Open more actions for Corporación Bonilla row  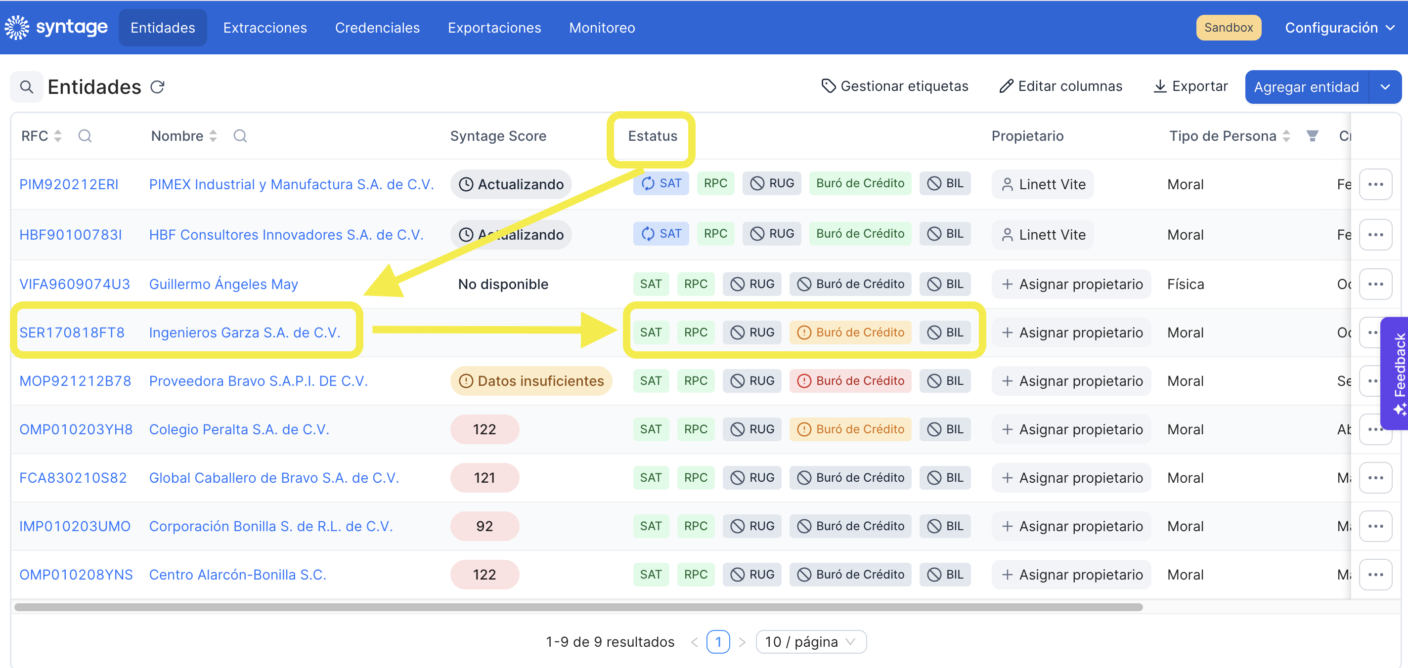[1376, 526]
